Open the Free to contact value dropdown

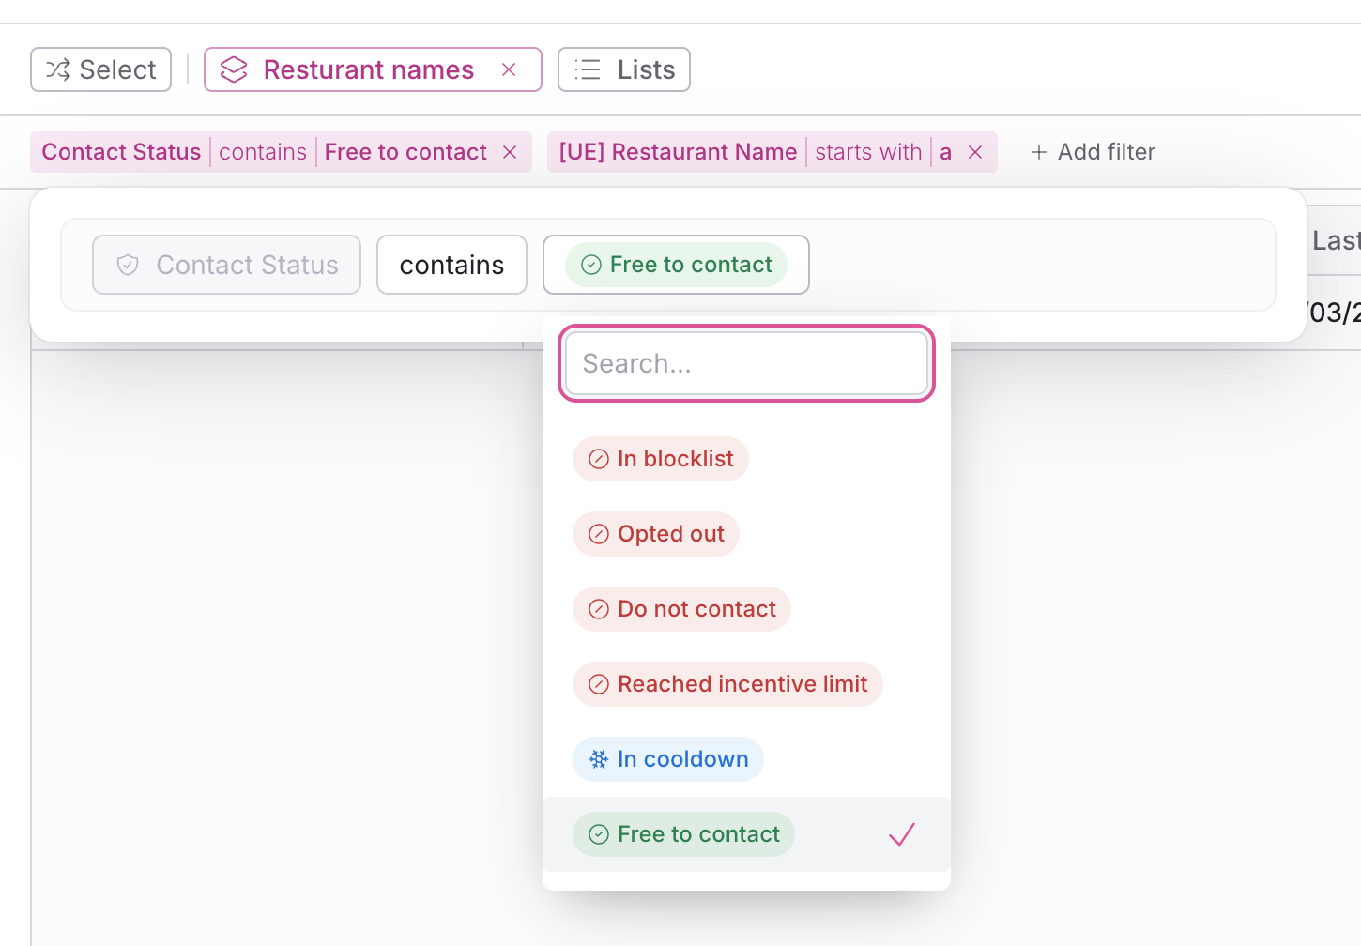coord(676,265)
